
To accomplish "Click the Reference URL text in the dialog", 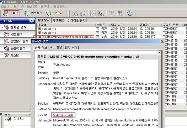I will point(97,109).
